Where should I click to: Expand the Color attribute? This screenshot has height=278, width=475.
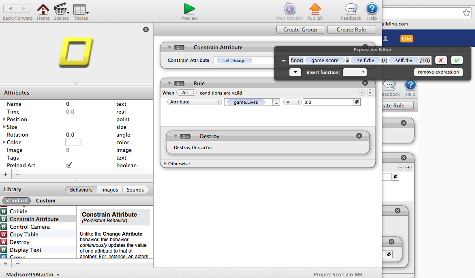[4, 142]
